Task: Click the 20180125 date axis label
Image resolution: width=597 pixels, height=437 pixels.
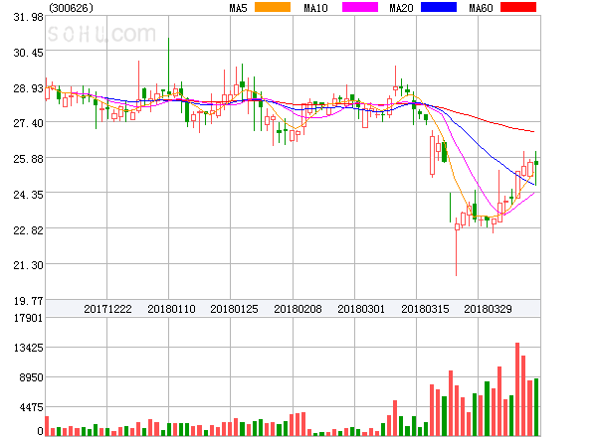Action: (234, 309)
